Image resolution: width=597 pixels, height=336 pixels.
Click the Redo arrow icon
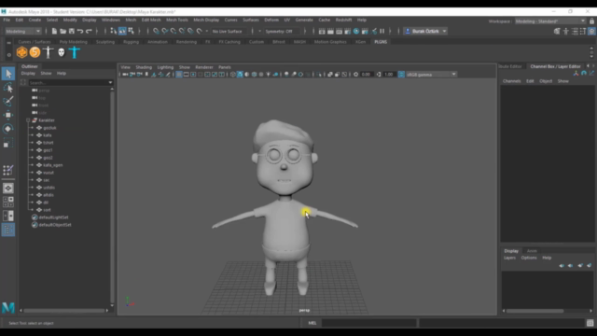[x=89, y=31]
